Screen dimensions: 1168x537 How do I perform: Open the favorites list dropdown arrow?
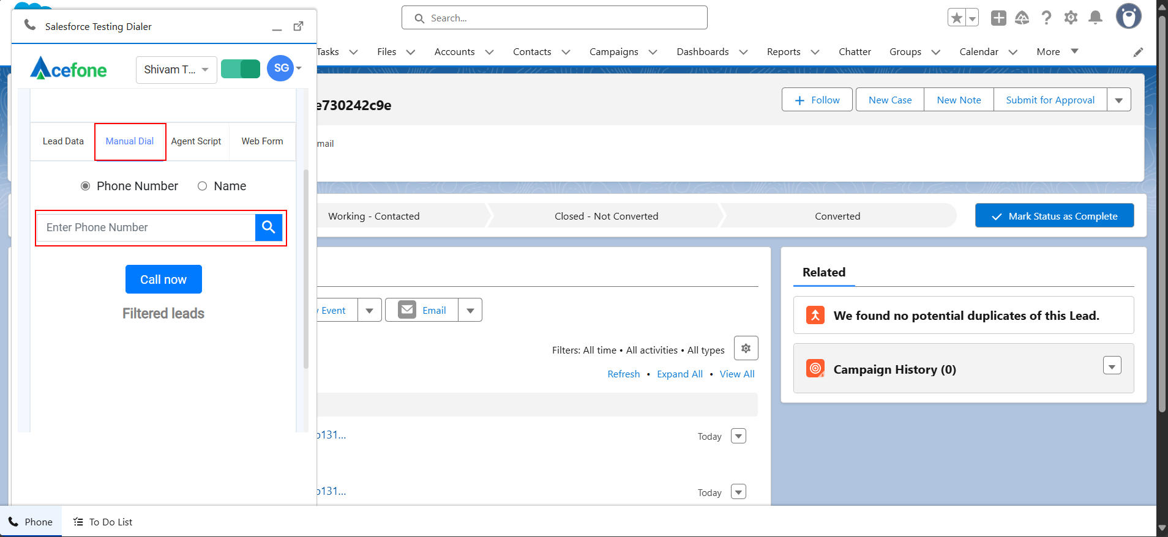(972, 18)
